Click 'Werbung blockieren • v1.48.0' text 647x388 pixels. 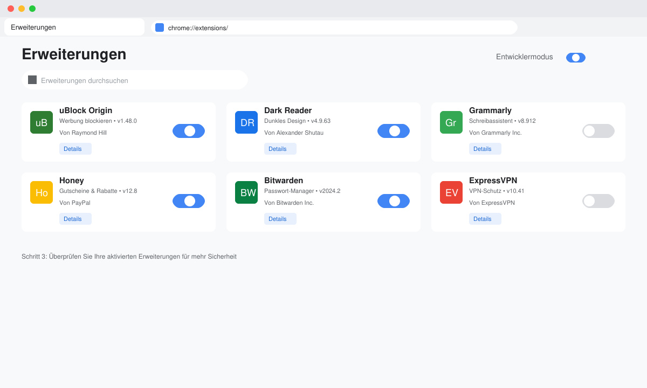(x=98, y=121)
